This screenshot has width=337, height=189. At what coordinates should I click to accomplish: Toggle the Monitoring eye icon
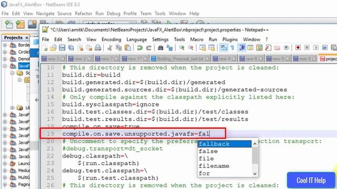click(x=286, y=48)
